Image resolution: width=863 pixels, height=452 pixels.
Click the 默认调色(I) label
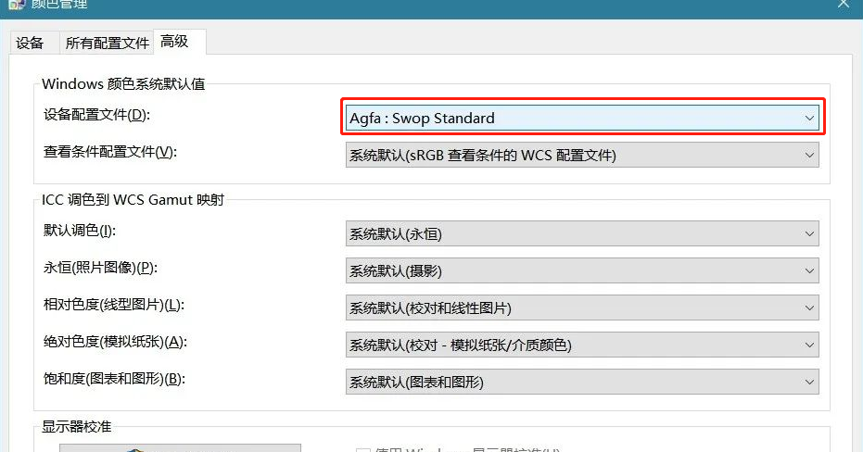click(x=80, y=231)
